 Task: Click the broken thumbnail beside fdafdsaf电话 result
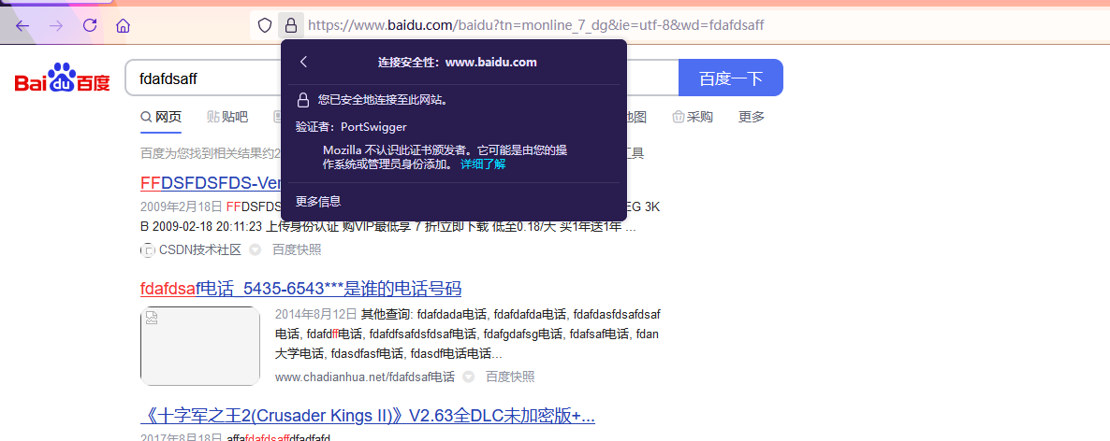[x=200, y=346]
